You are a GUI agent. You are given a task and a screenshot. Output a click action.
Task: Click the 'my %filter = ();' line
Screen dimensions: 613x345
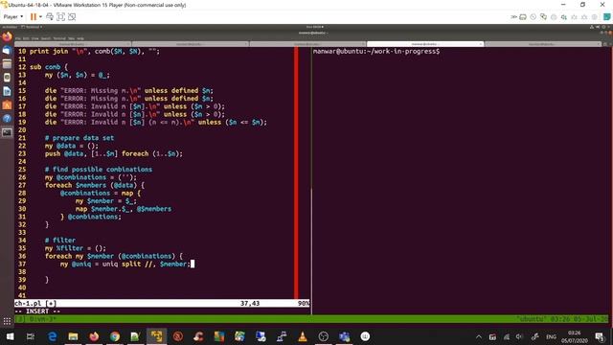76,248
